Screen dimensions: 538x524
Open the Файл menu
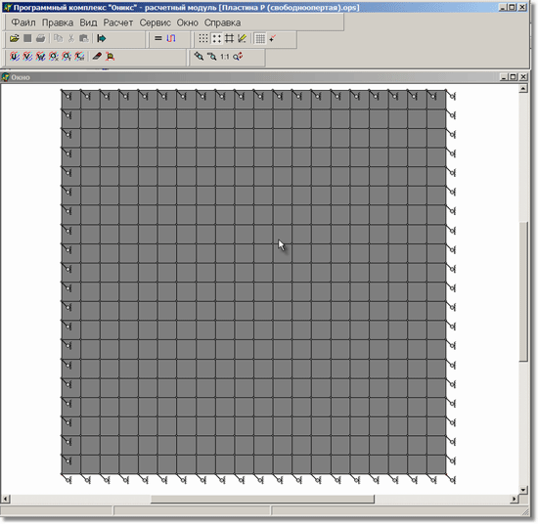pyautogui.click(x=23, y=22)
